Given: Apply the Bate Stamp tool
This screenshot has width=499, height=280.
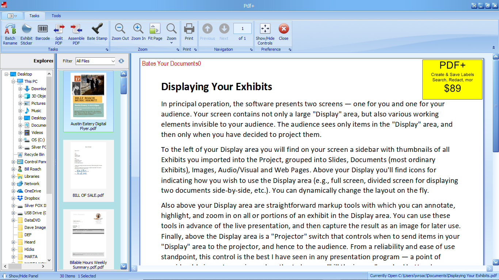Looking at the screenshot, I should 97,33.
